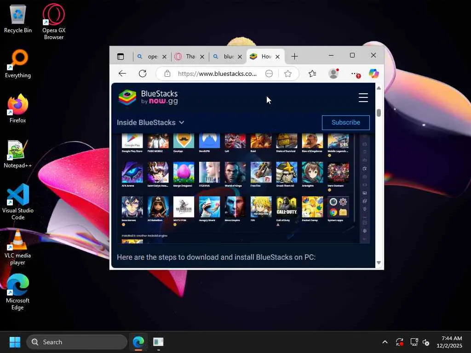The width and height of the screenshot is (471, 353).
Task: Close the 'ope' tab
Action: pos(164,57)
